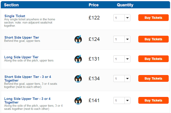Click icon beside the £141 price
Screen dimensions: 171x113
[x=78, y=100]
